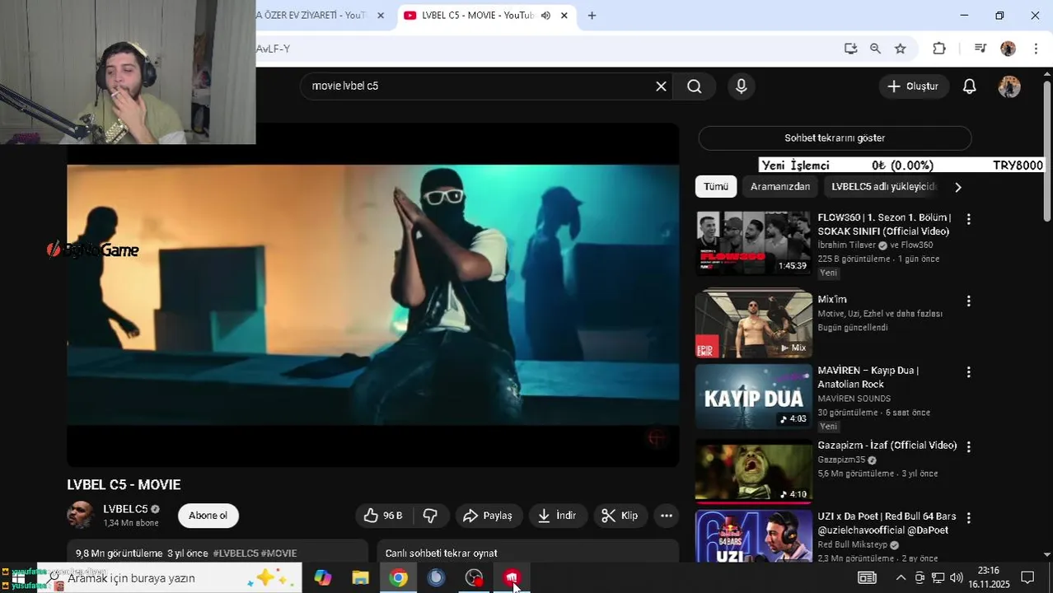Open the Chrome profile avatar
The height and width of the screenshot is (593, 1053).
[x=1009, y=49]
